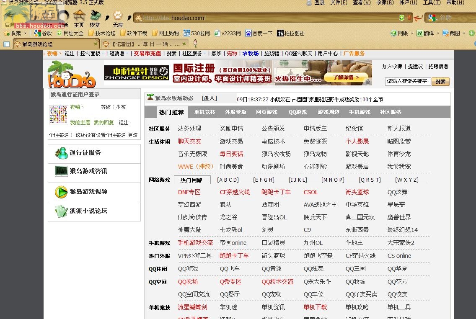
Task: Select the [W X Y Z] online games tab
Action: pos(406,180)
